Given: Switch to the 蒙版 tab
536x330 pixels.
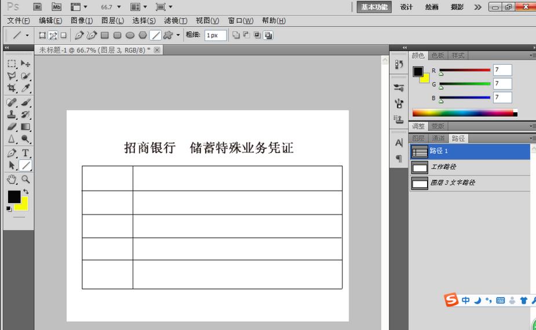Looking at the screenshot, I should point(437,126).
